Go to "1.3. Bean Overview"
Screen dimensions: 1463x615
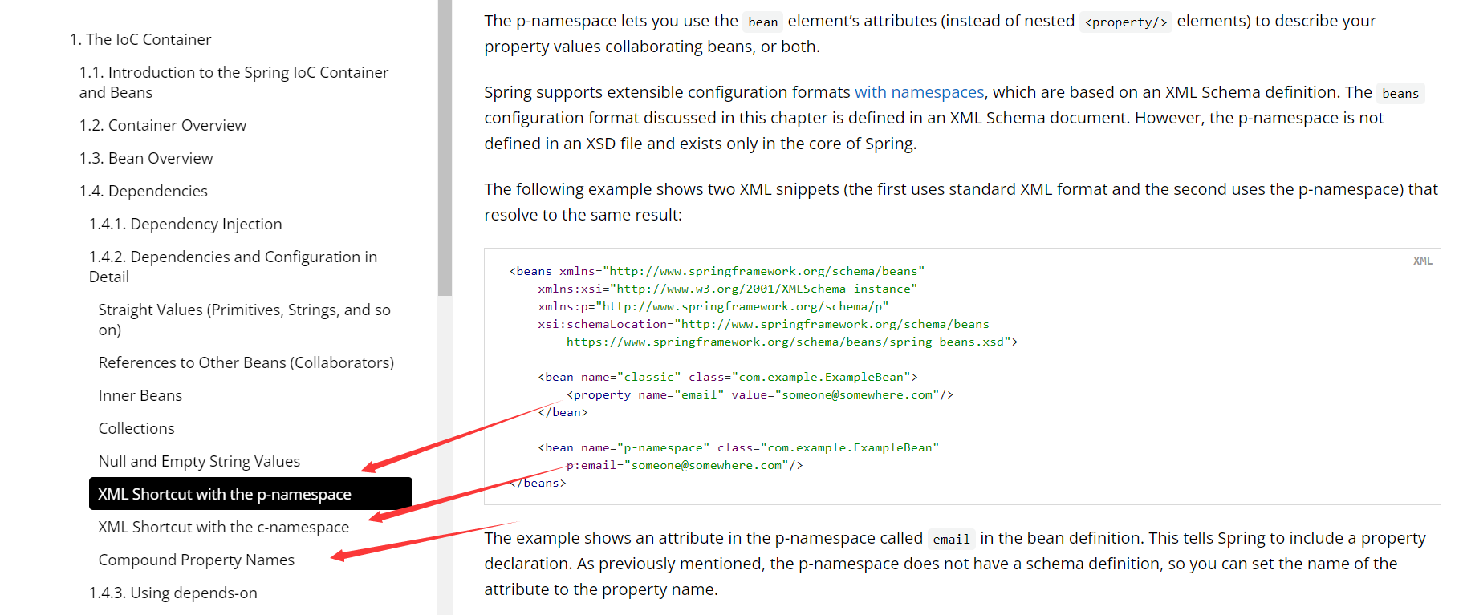tap(146, 158)
